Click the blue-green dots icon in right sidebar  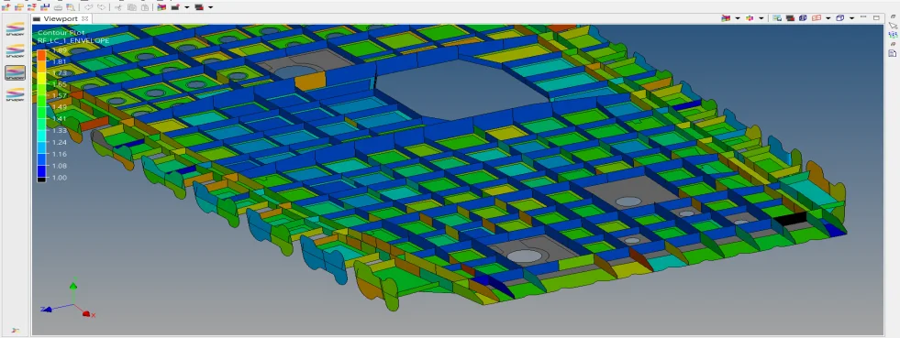pos(893,35)
